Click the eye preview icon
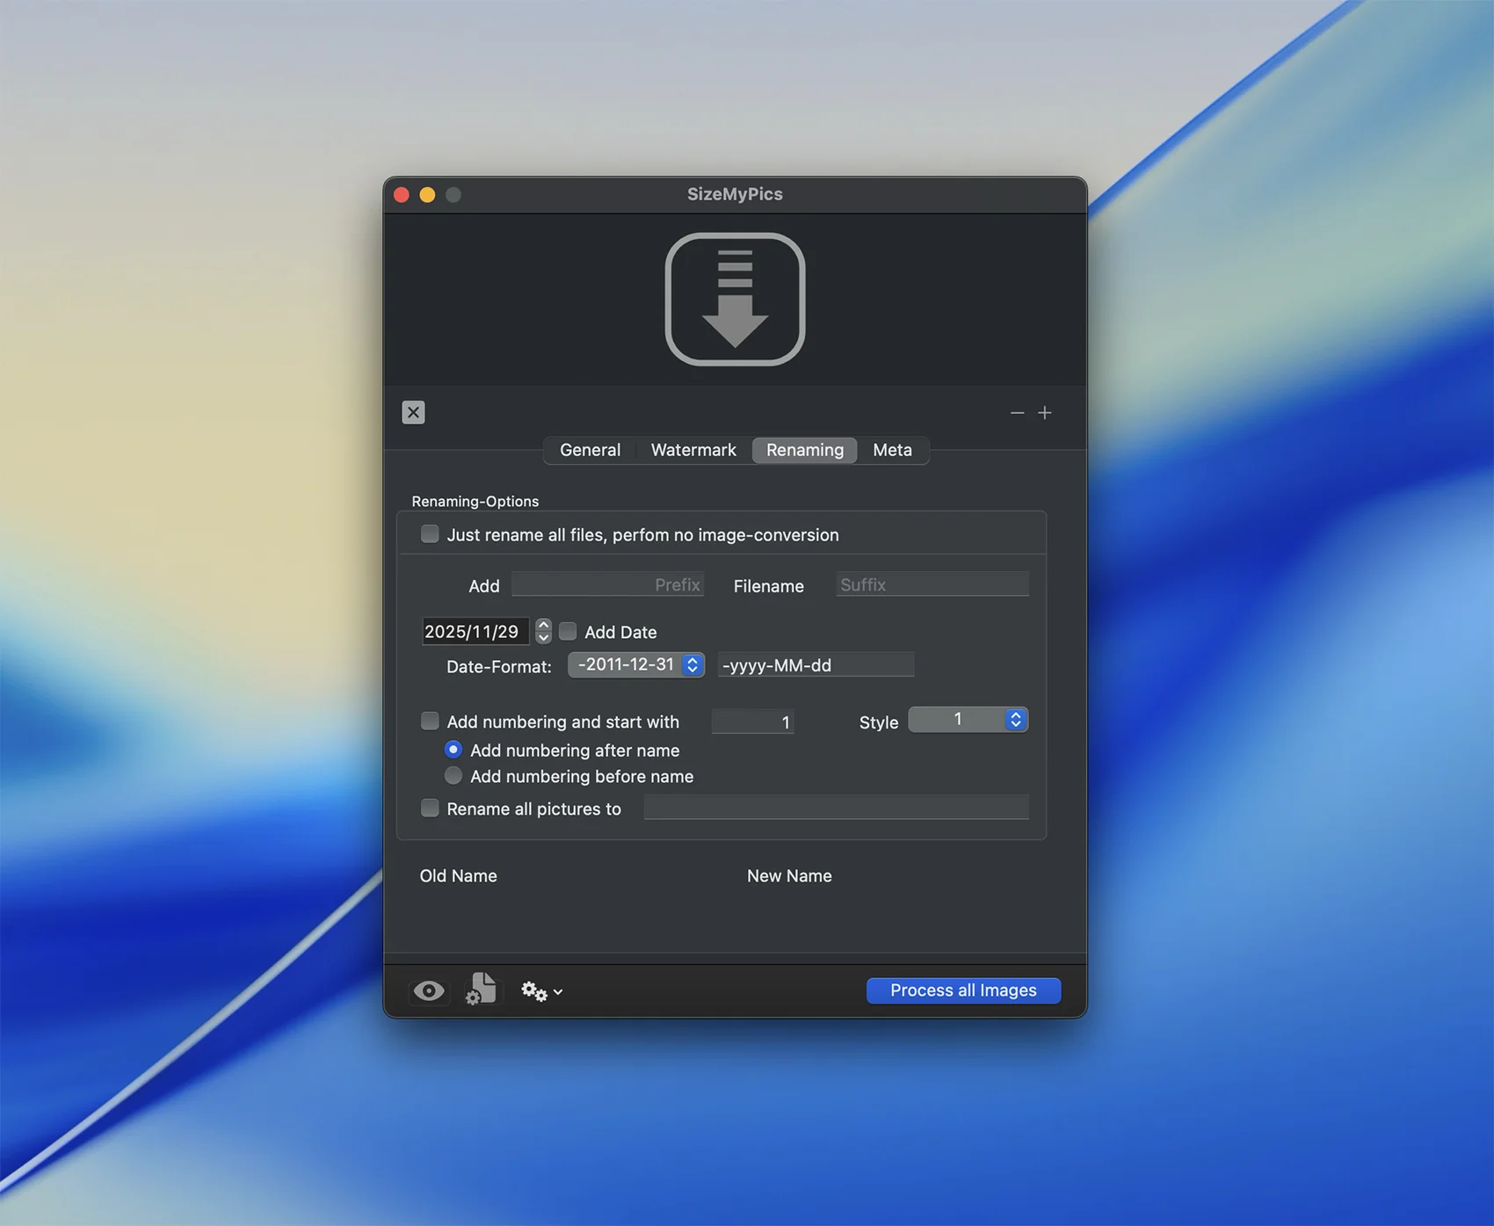Viewport: 1494px width, 1226px height. pyautogui.click(x=429, y=991)
